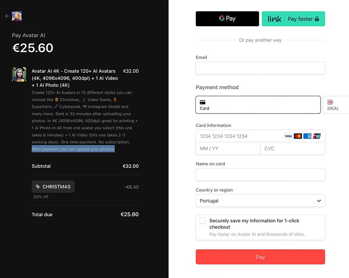Select the Card payment method tab

coord(258,105)
